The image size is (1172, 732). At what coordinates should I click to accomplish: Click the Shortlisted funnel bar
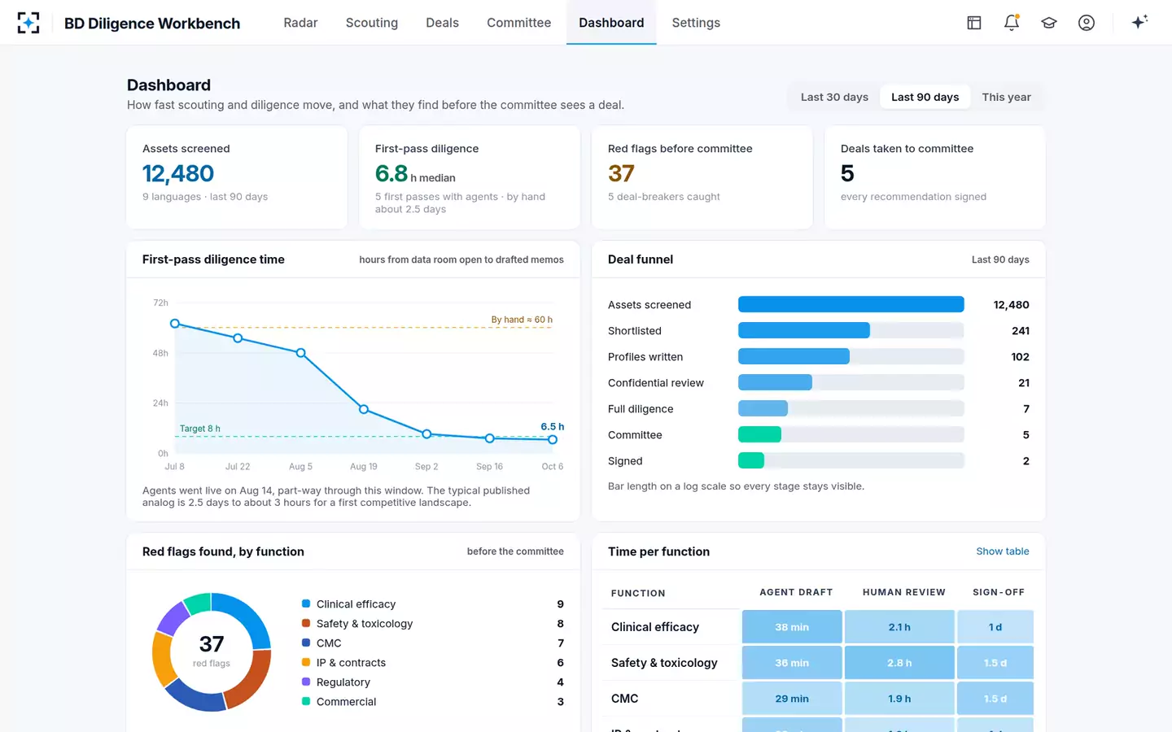click(x=804, y=330)
